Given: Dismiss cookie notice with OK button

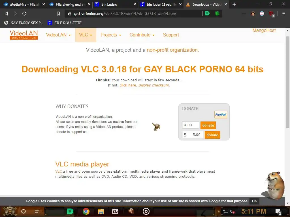Looking at the screenshot, I should click(x=254, y=201).
